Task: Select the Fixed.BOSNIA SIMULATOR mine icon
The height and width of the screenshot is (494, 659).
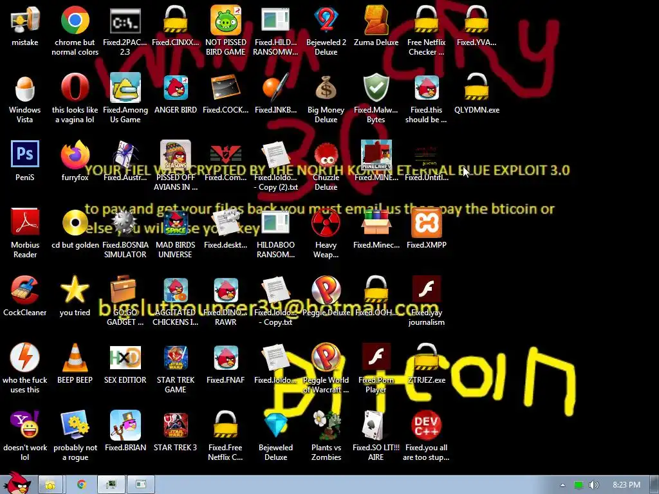Action: coord(125,223)
